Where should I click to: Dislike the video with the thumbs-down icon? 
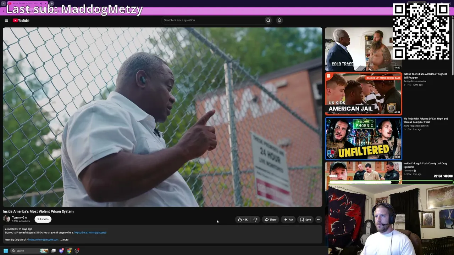255,220
